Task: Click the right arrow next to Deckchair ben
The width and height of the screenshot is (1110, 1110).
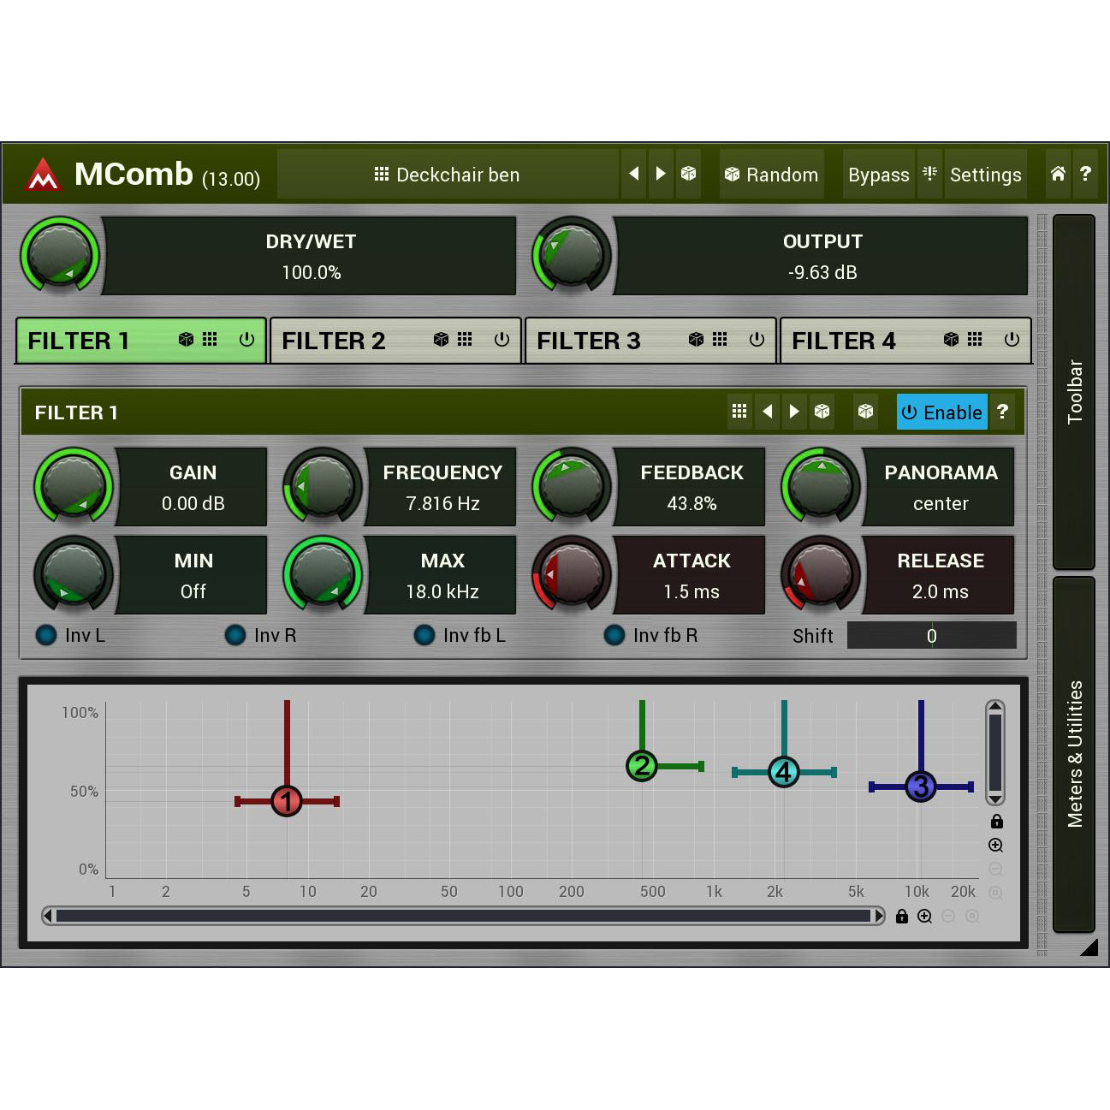Action: 660,173
